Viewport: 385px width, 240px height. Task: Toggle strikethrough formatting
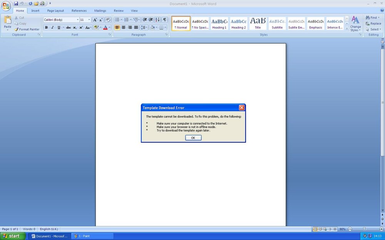tap(68, 27)
